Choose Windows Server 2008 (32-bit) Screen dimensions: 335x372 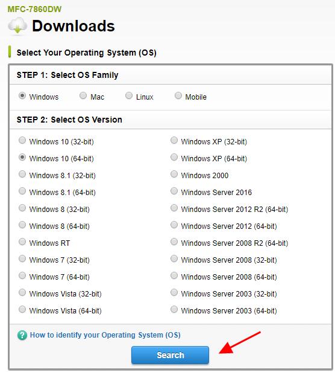pyautogui.click(x=174, y=258)
